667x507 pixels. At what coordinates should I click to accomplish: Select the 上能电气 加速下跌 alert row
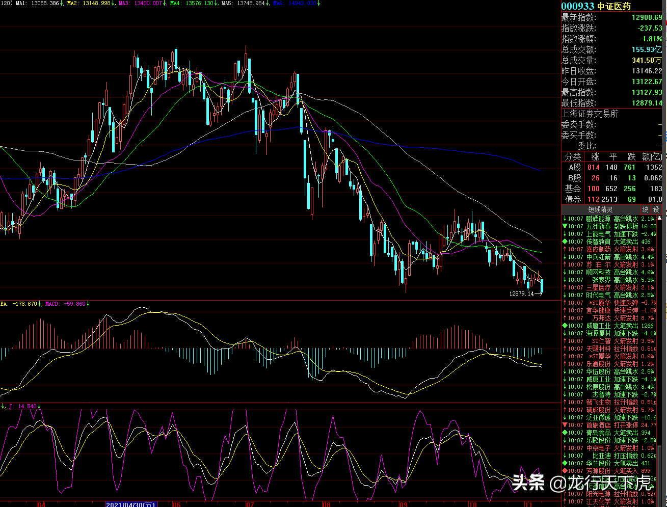tap(609, 234)
